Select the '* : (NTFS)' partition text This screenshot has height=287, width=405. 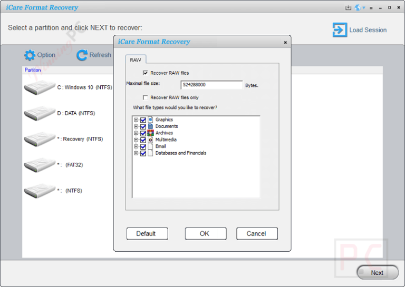pos(70,191)
